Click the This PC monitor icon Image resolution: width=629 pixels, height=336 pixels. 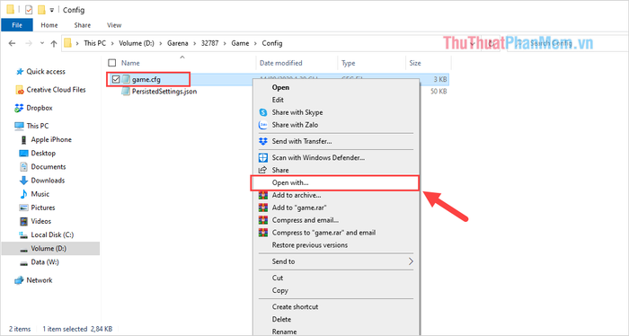19,126
